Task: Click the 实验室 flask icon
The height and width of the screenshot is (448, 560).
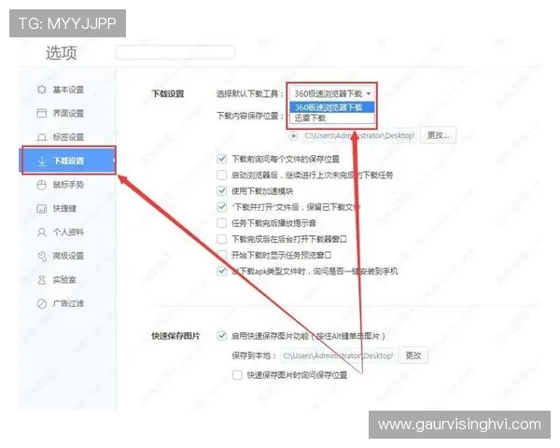Action: [42, 280]
